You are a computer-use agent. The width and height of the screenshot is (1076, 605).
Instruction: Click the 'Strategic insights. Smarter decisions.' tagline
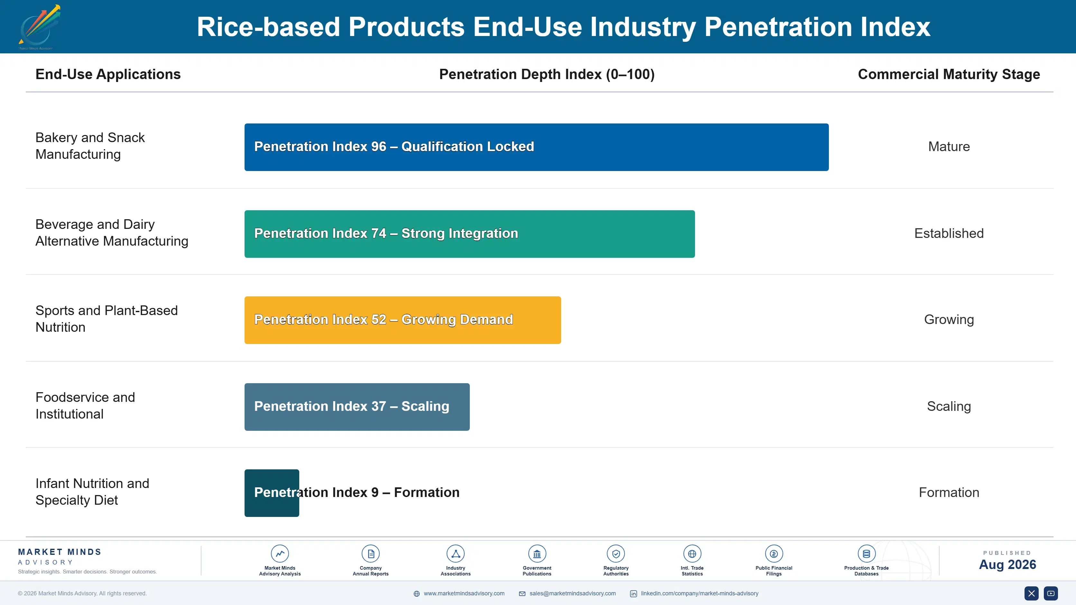(87, 572)
